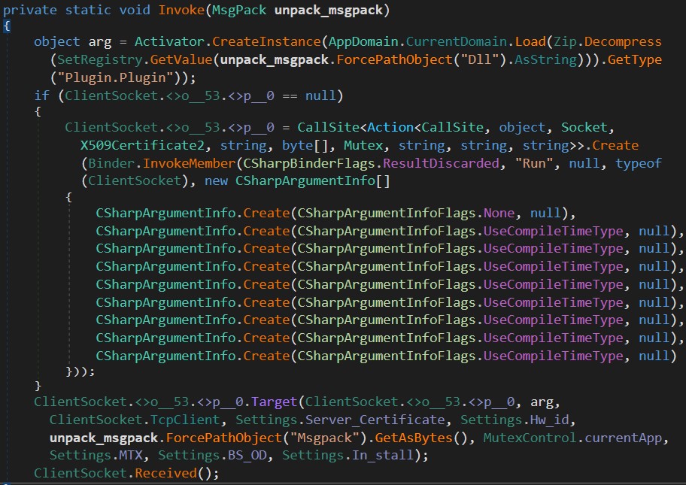Click the X509Certificate2 type name
Screen dimensions: 686x485
142,145
